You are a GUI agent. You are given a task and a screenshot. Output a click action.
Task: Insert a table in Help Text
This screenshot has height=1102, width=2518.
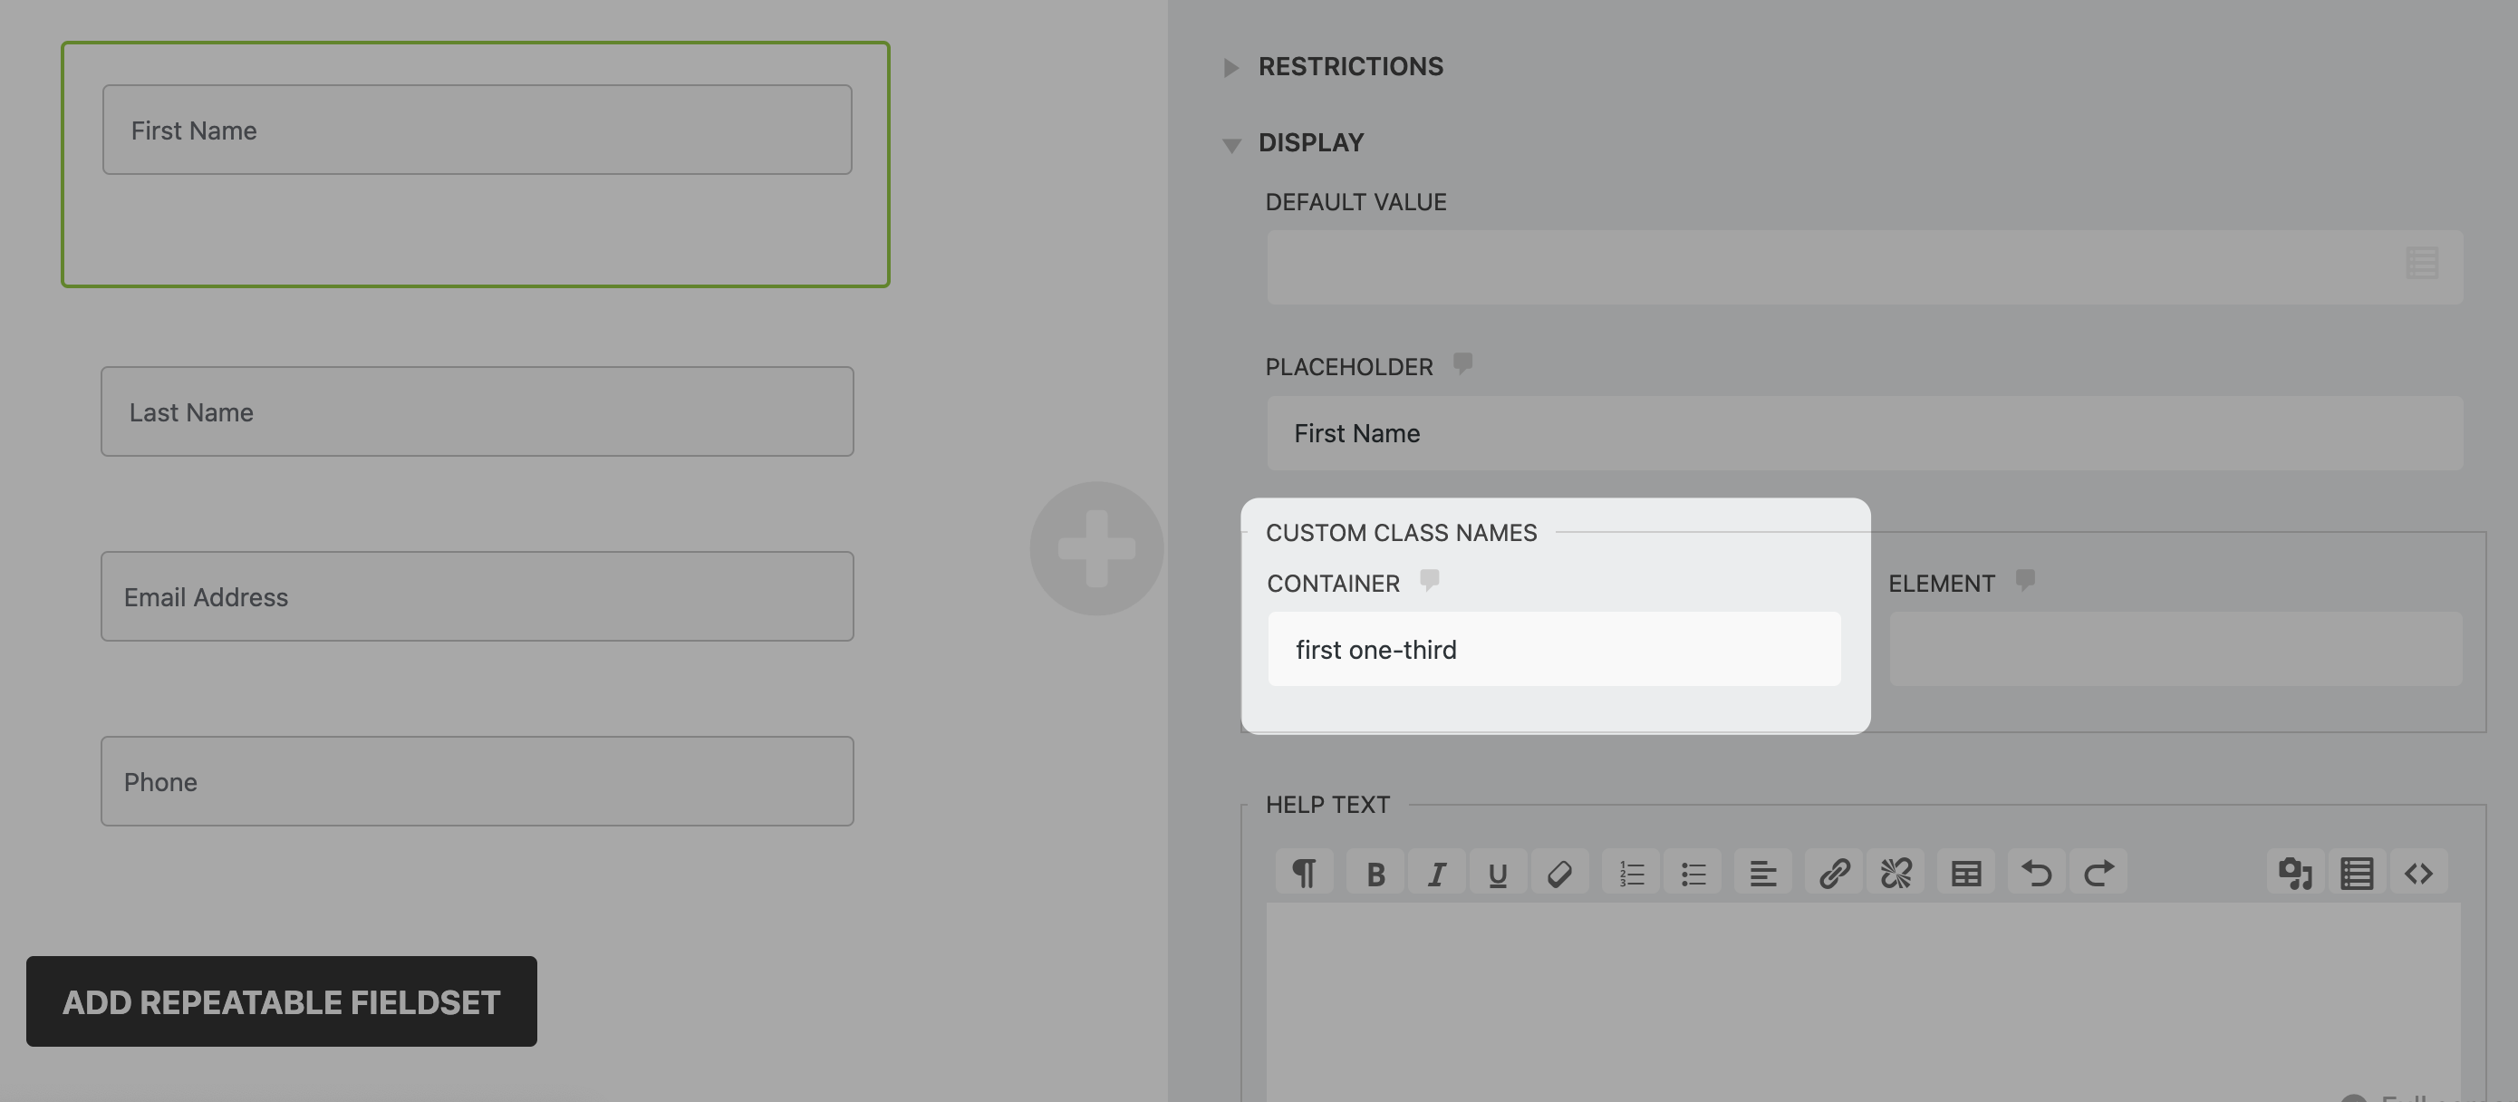pos(1965,872)
